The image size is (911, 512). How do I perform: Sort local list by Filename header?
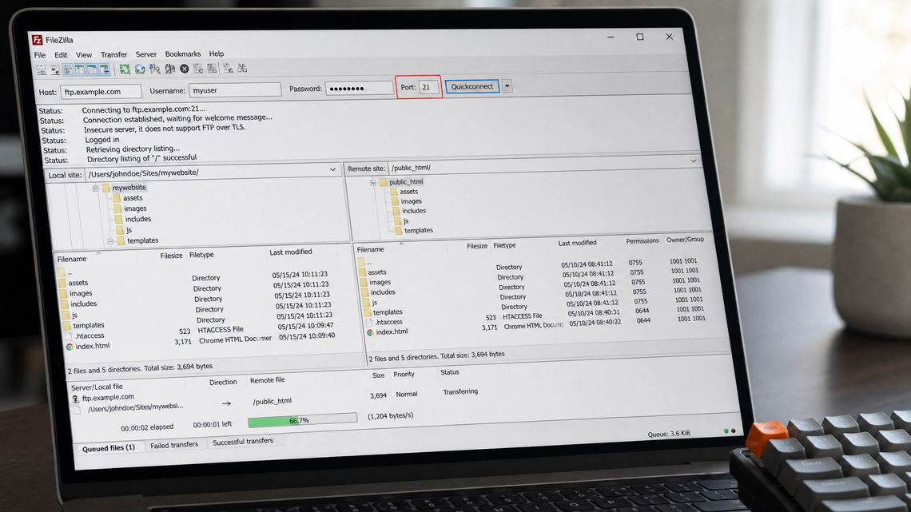pos(72,259)
